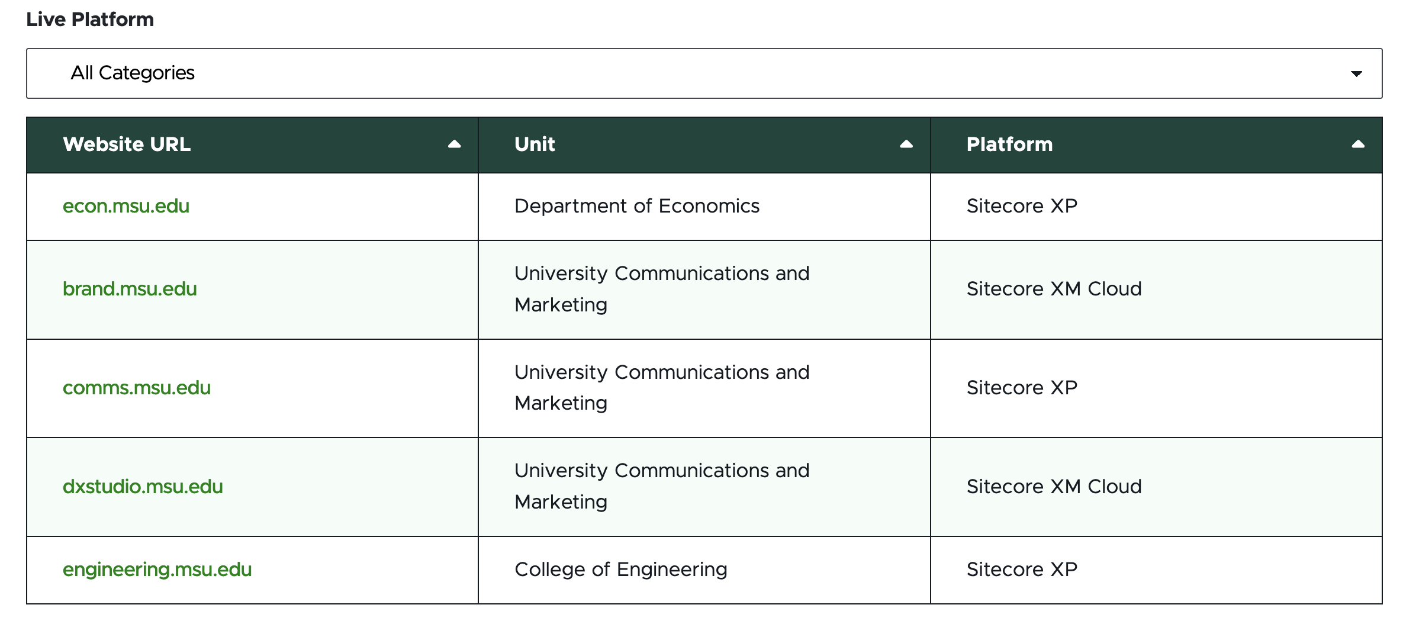Select the College of Engineering cell
The width and height of the screenshot is (1403, 624).
click(x=704, y=570)
